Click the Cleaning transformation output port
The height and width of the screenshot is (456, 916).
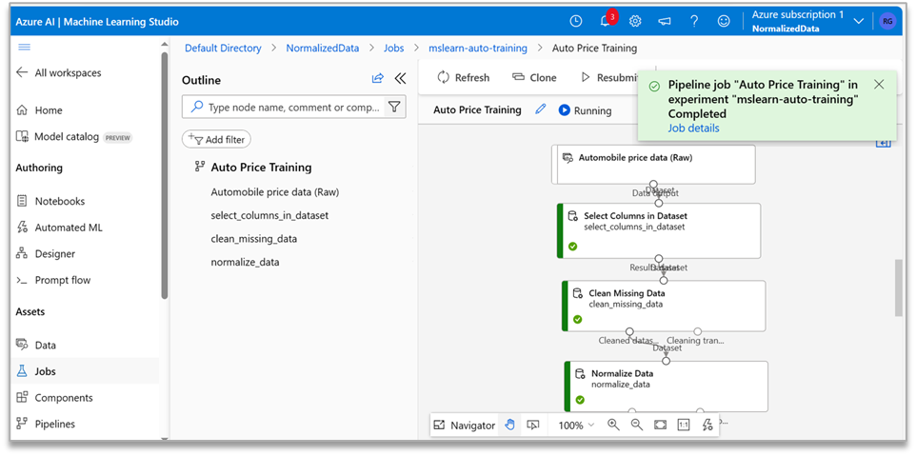[x=698, y=331]
